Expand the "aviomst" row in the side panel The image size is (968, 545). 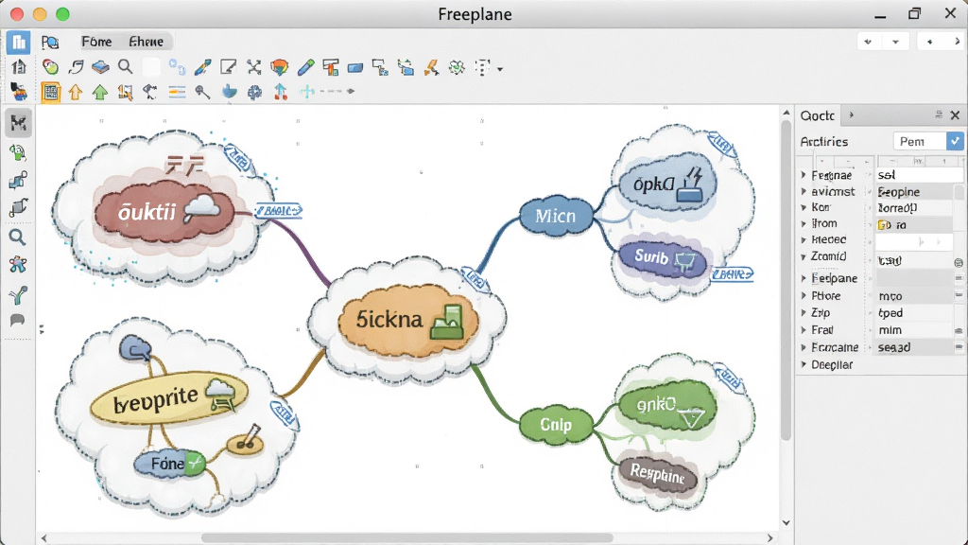click(x=804, y=191)
